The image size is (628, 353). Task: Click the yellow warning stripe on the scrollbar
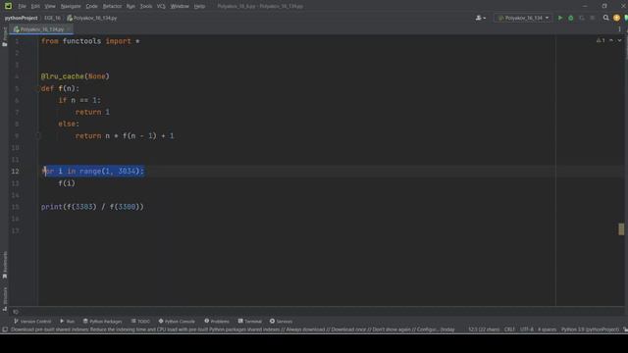(621, 229)
